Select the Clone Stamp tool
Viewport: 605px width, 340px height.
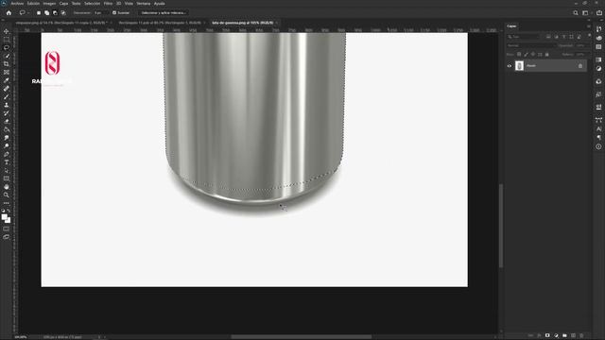coord(7,105)
